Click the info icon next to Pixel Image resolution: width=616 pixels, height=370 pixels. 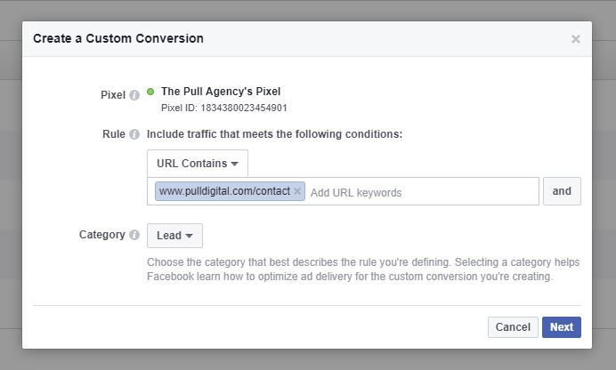tap(134, 92)
